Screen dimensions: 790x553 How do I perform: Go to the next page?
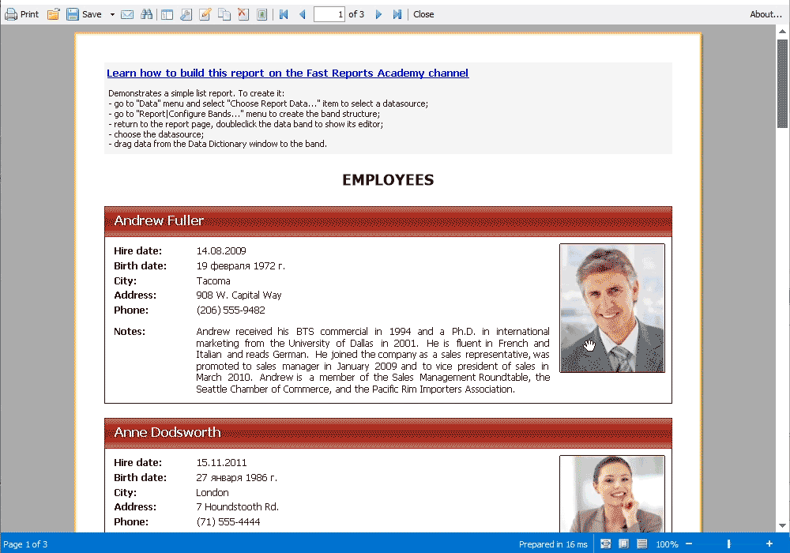[378, 14]
